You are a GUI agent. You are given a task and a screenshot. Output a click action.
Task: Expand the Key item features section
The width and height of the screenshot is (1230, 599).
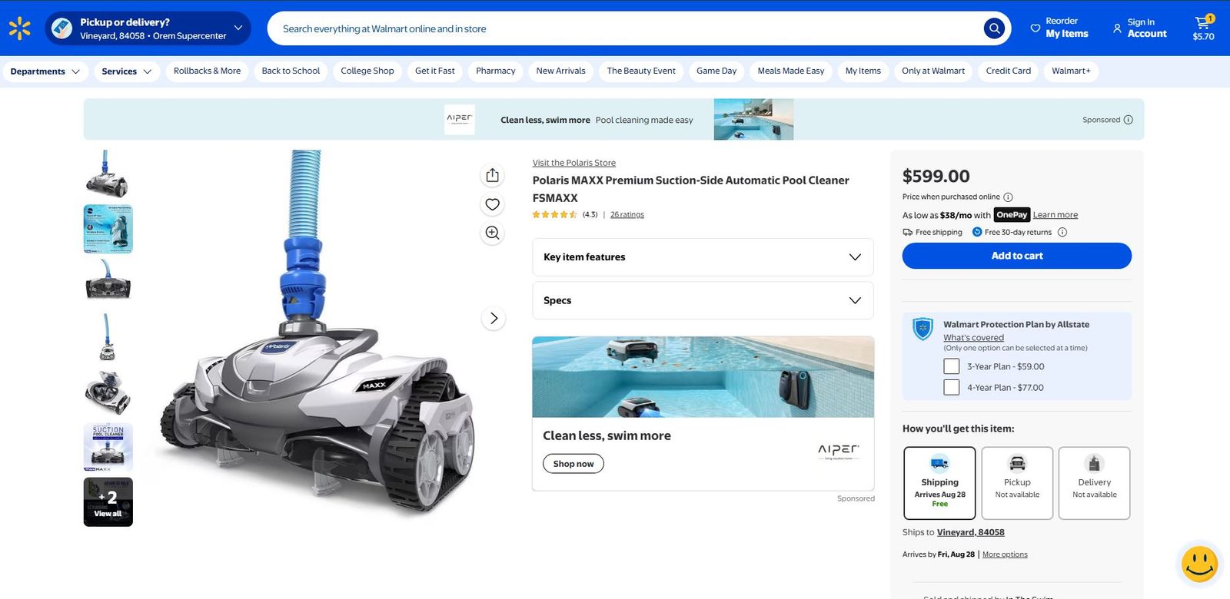coord(703,257)
